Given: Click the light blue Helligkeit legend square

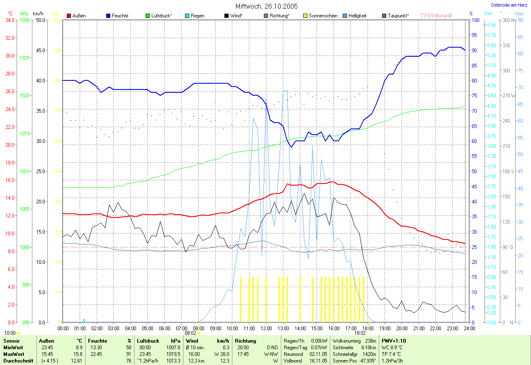Looking at the screenshot, I should (x=345, y=16).
